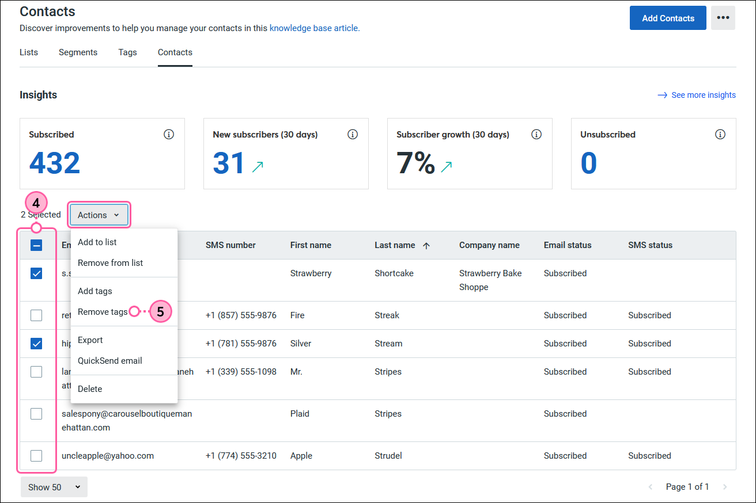Uncheck the Strawberry Shortcake row checkbox
The width and height of the screenshot is (756, 503).
36,273
